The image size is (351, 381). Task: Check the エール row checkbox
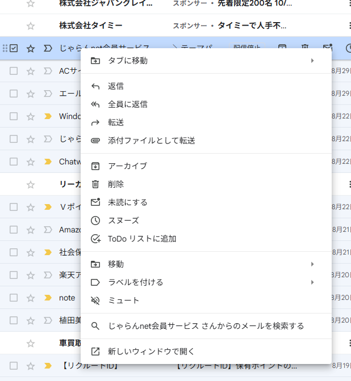[x=14, y=94]
